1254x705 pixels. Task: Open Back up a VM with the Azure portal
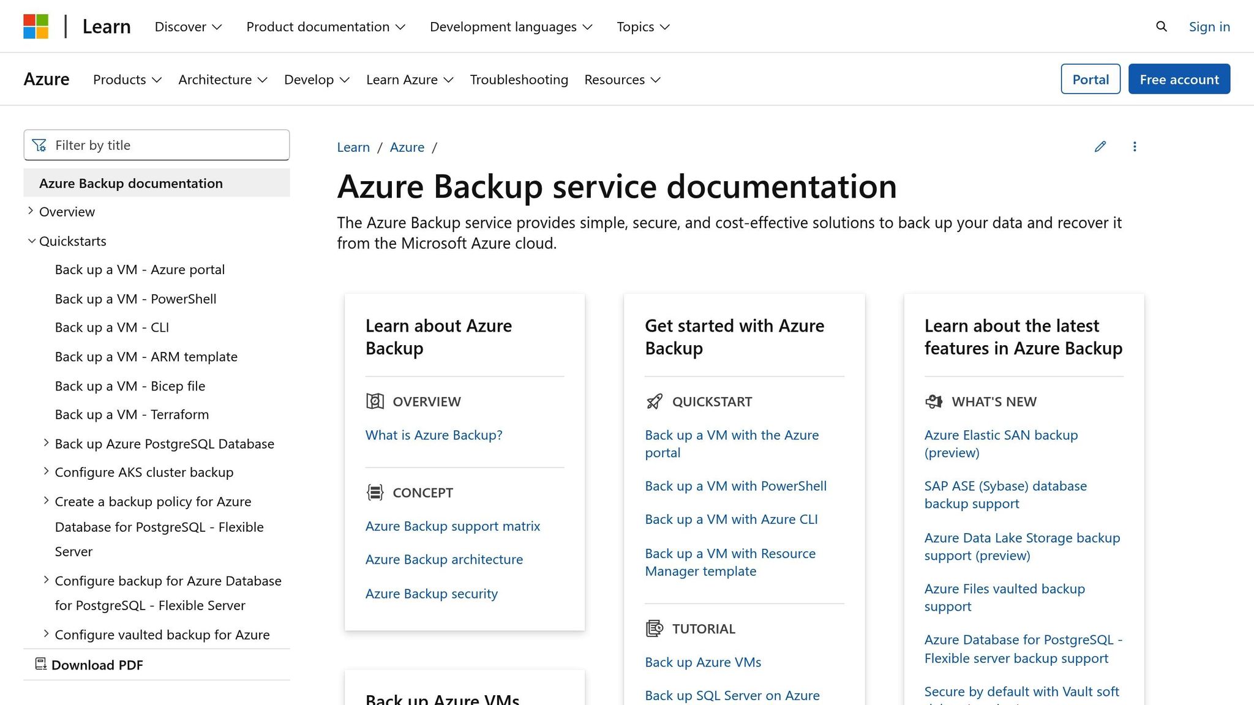click(732, 444)
